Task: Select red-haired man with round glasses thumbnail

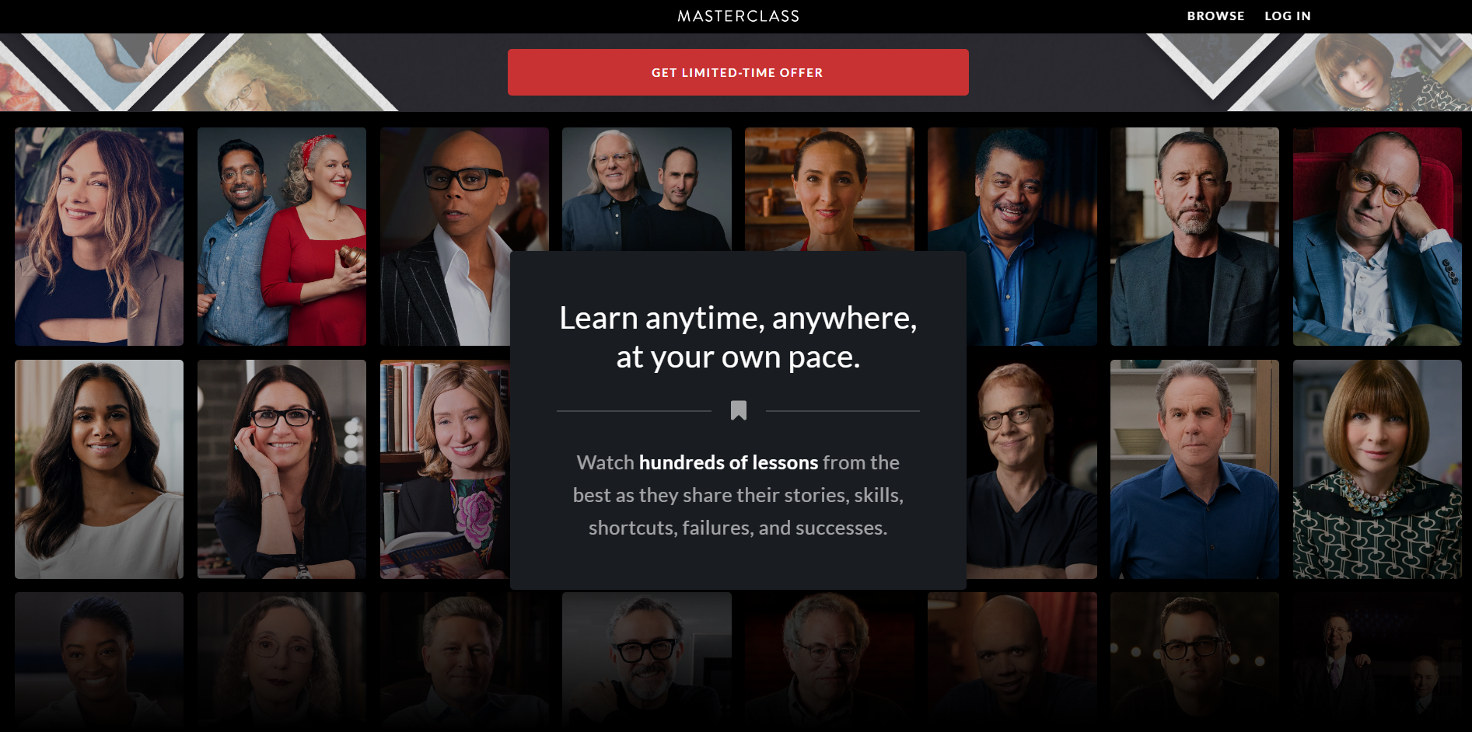Action: click(x=1032, y=469)
